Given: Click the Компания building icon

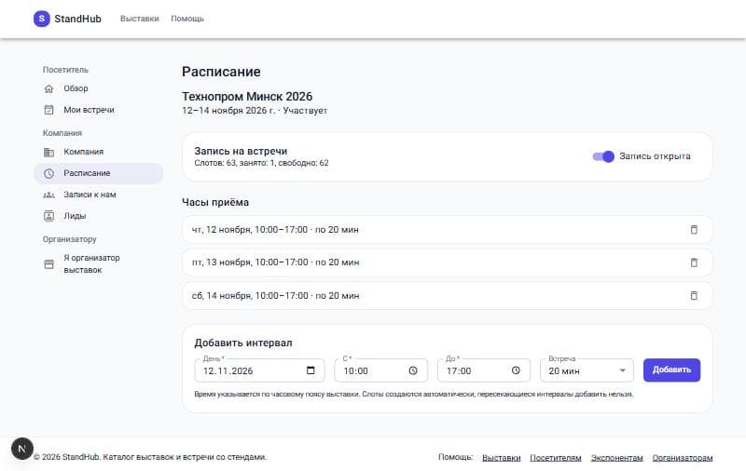Looking at the screenshot, I should tap(49, 152).
